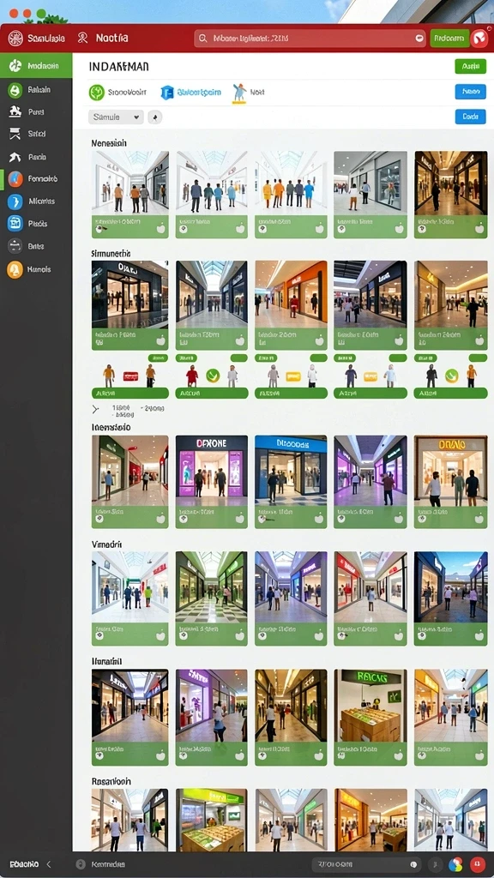Collapse sidebar with the bottom-left chevron
Image resolution: width=494 pixels, height=878 pixels.
(x=49, y=864)
